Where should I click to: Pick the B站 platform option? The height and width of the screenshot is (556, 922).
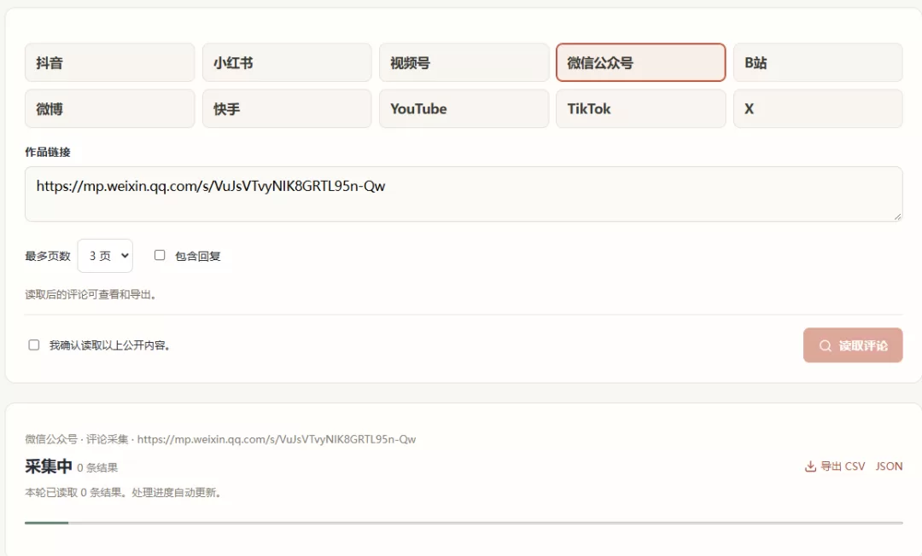pos(818,62)
